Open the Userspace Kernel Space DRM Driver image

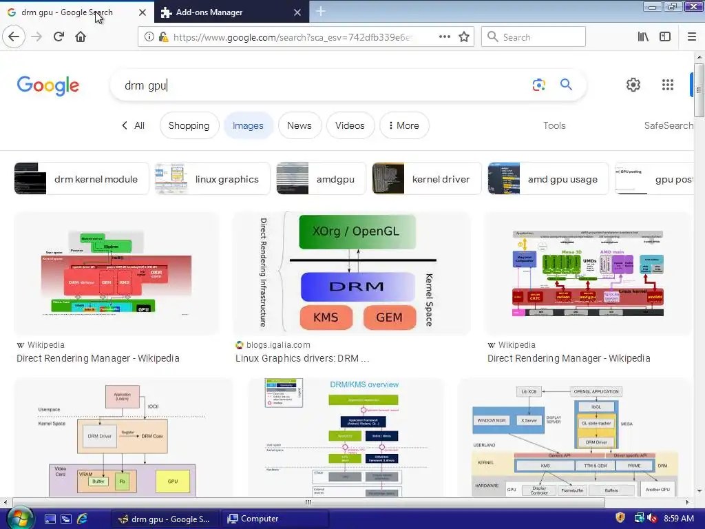[x=124, y=437]
